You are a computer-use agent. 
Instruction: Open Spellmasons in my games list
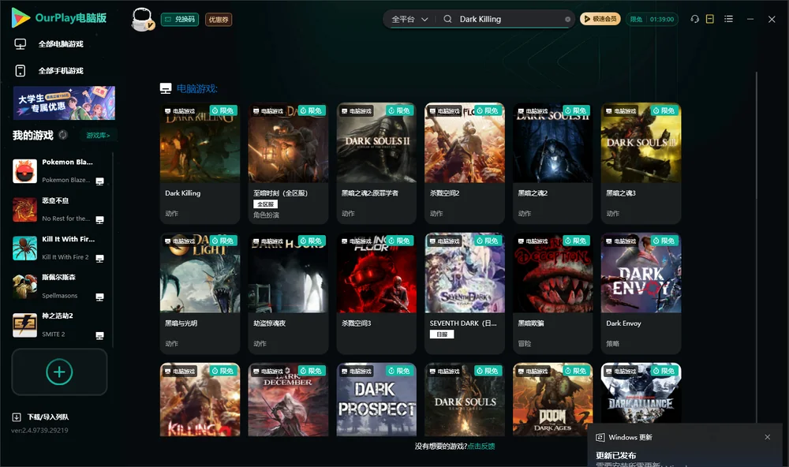[59, 286]
